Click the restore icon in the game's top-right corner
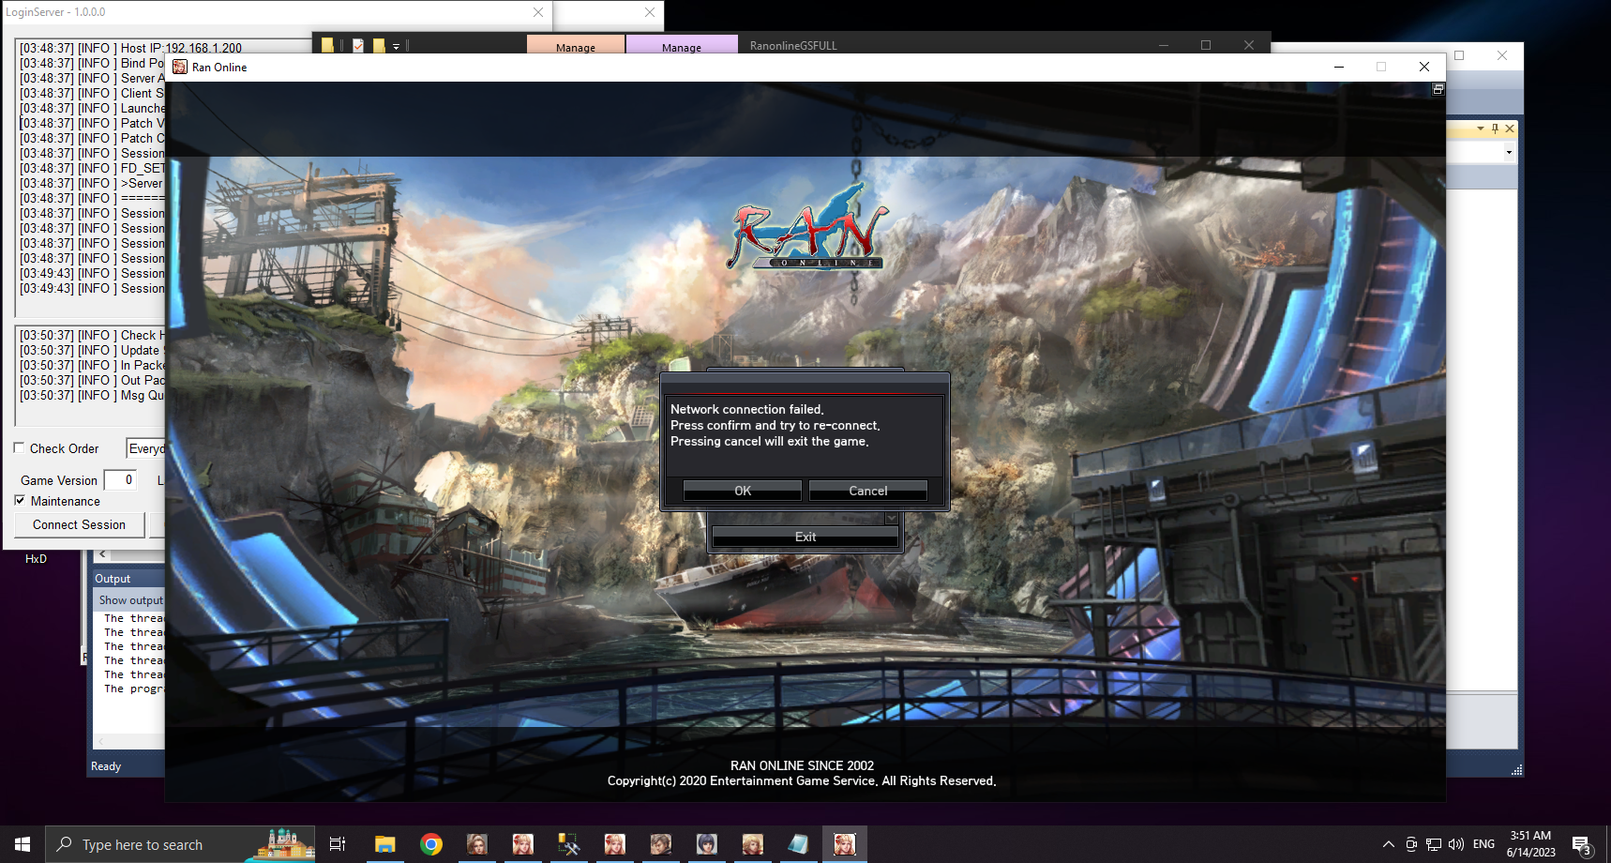Screen dimensions: 1611x863 [1438, 89]
